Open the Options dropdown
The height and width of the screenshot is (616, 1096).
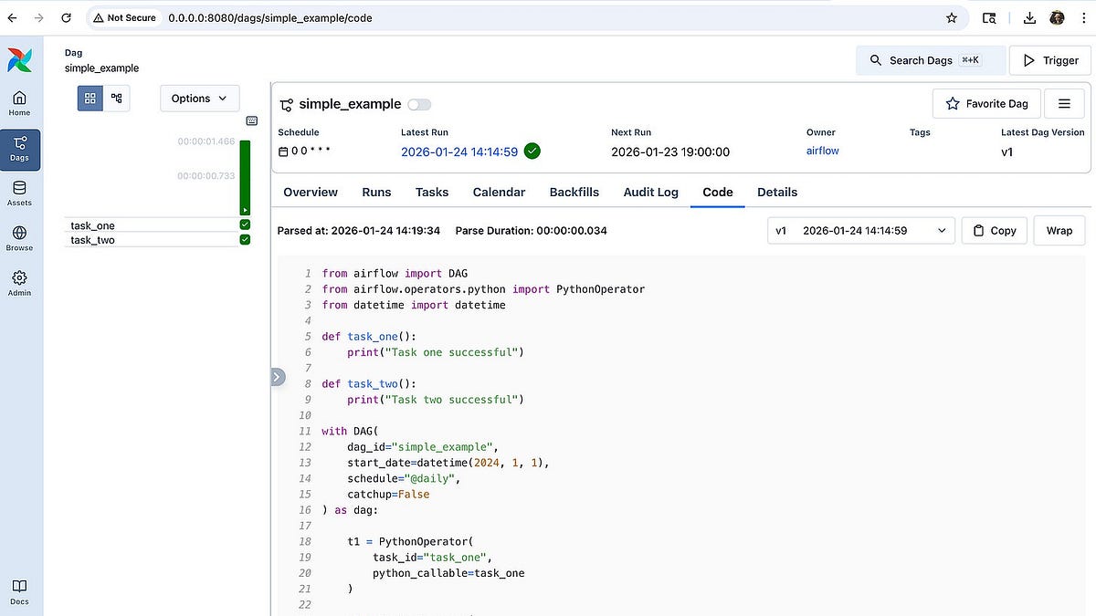(200, 99)
